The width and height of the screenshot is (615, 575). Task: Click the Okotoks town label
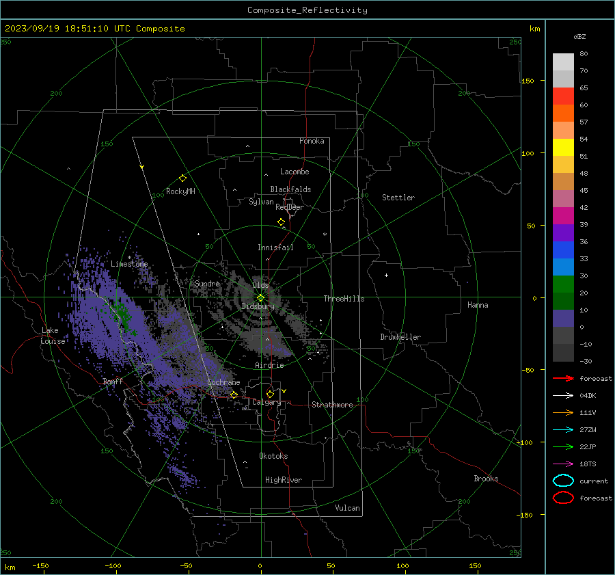point(273,456)
